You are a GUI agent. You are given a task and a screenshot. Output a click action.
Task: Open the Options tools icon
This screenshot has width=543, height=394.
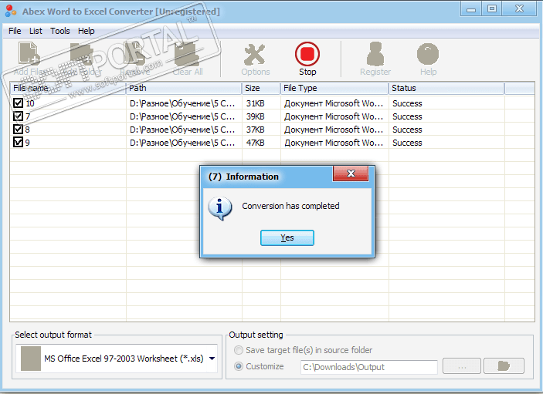255,54
